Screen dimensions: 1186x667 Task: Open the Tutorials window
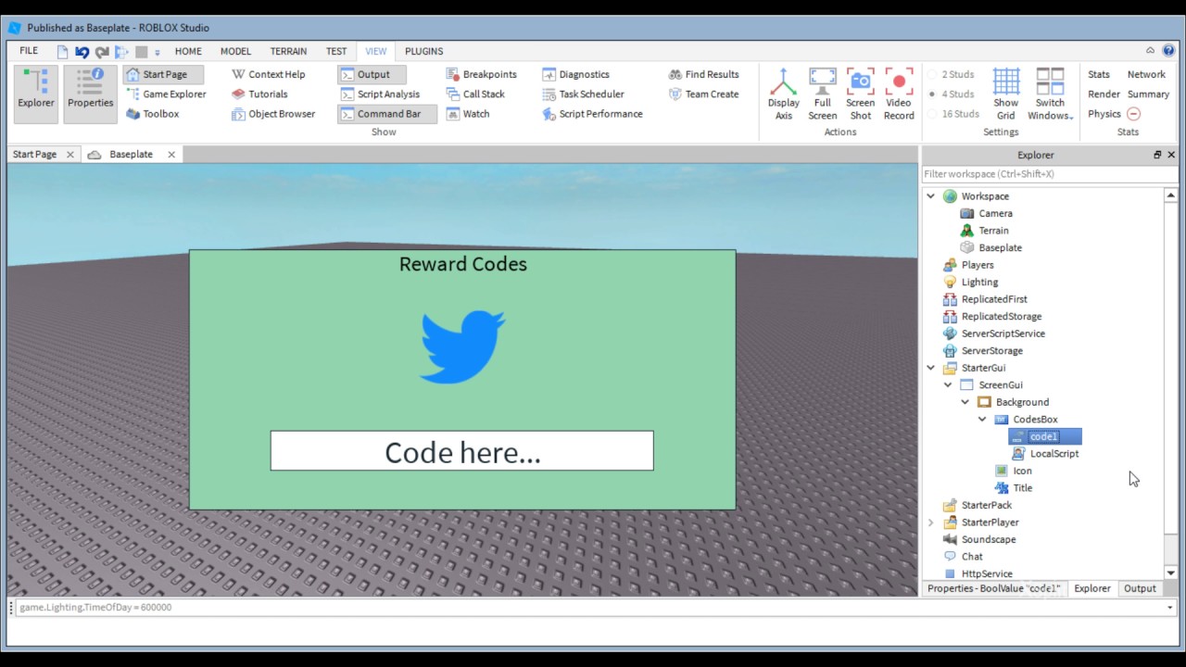click(259, 94)
